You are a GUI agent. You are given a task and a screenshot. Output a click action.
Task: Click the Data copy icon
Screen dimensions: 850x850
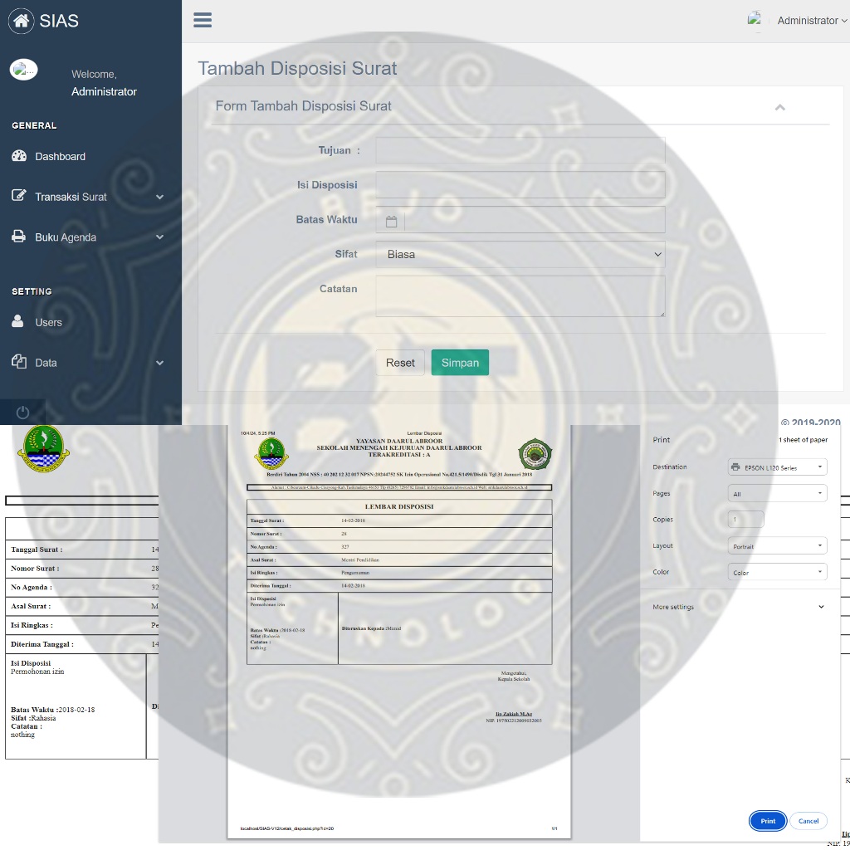coord(19,362)
